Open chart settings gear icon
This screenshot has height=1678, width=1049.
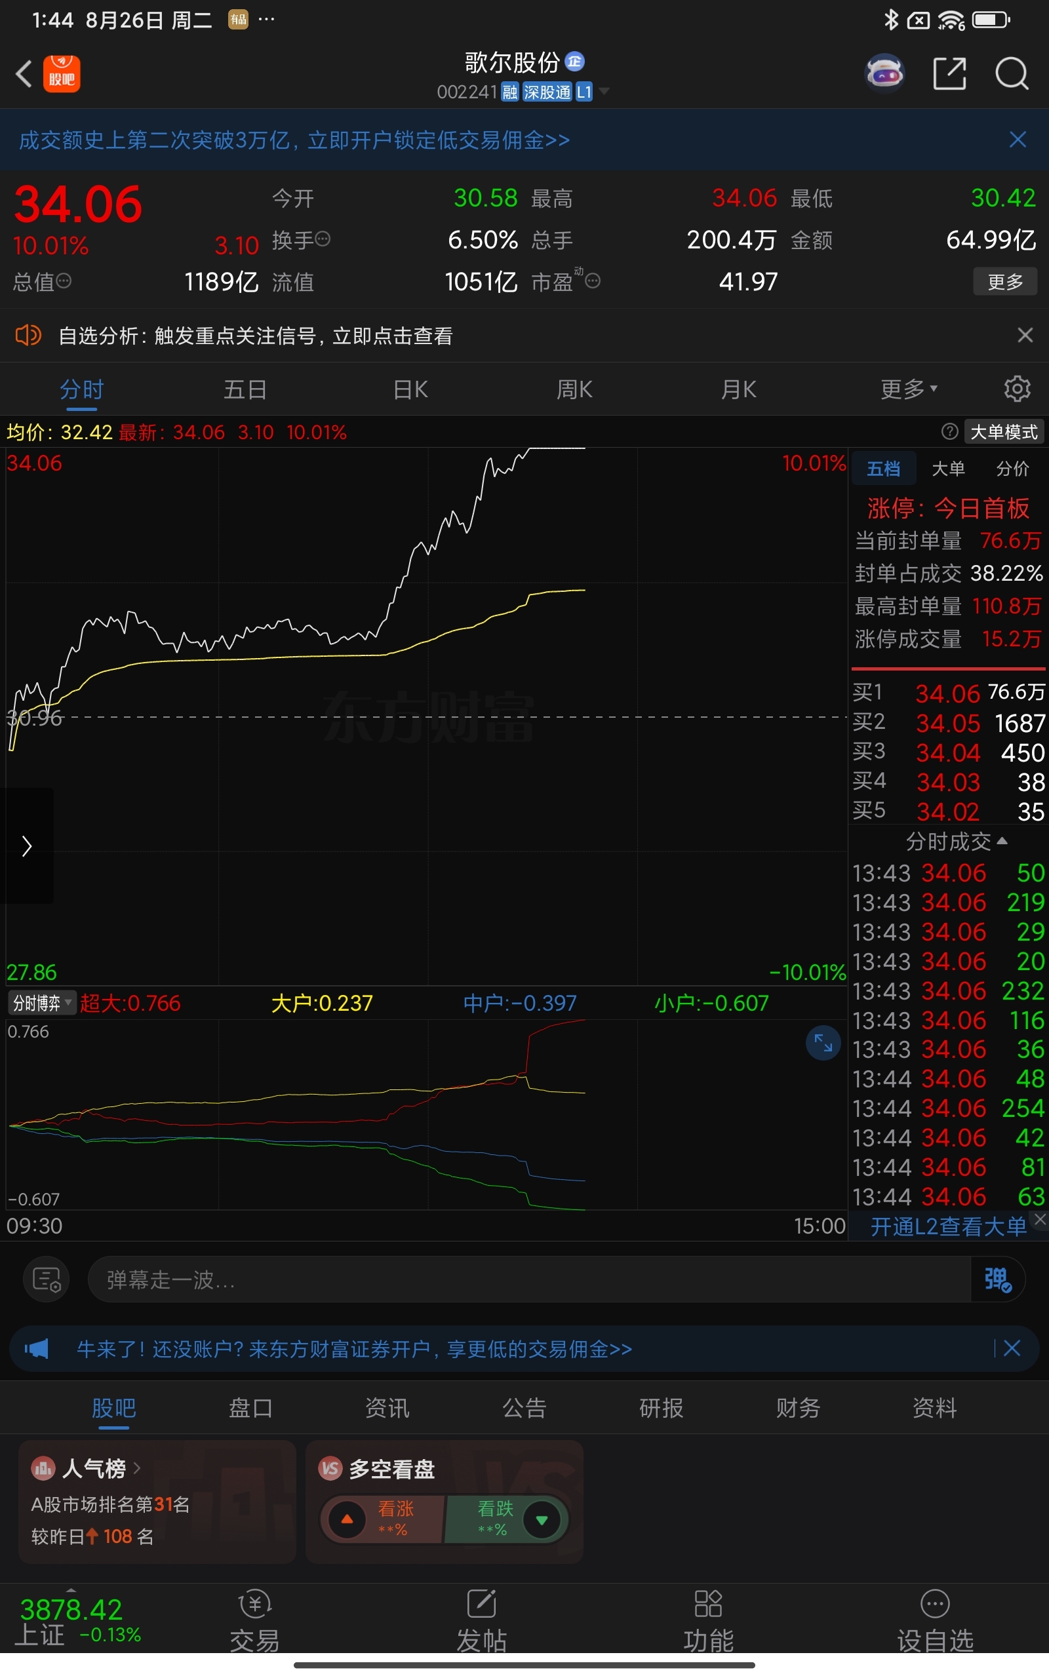(1017, 389)
